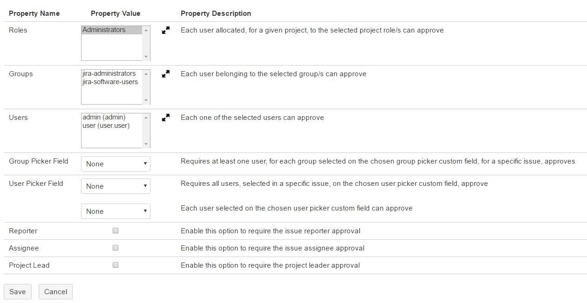Image resolution: width=587 pixels, height=303 pixels.
Task: Check the Project Lead approval option
Action: pyautogui.click(x=116, y=265)
